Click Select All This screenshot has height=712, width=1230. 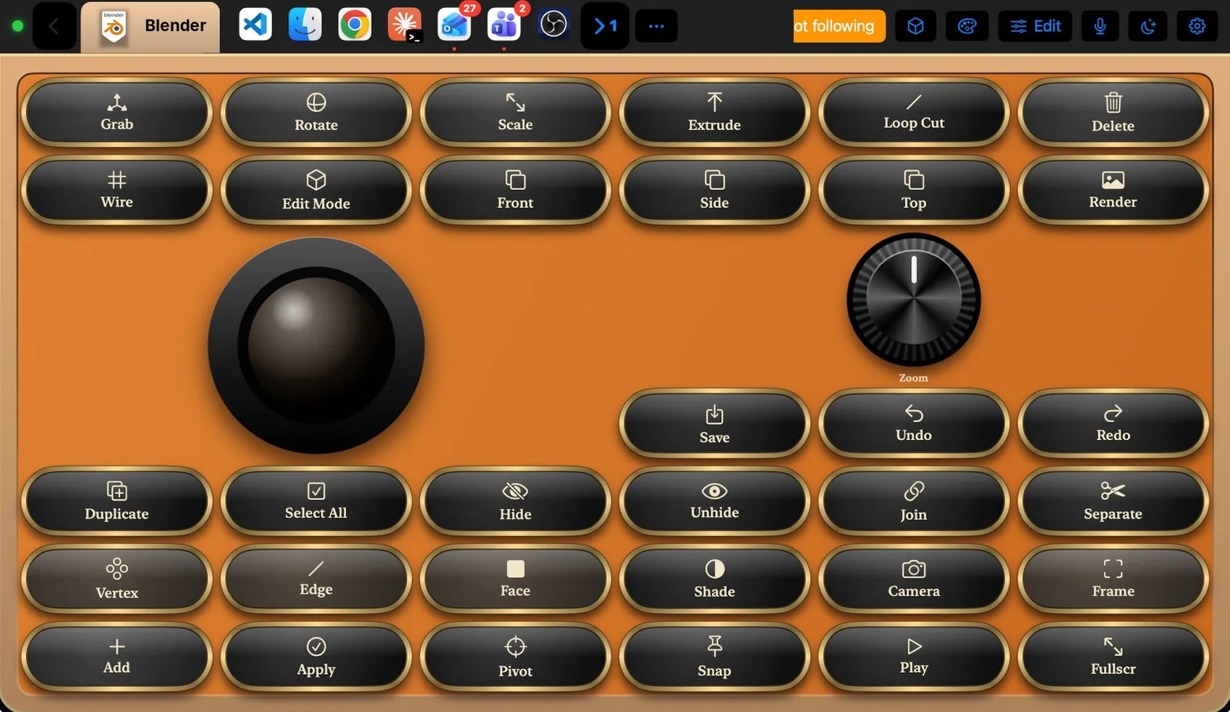coord(316,501)
